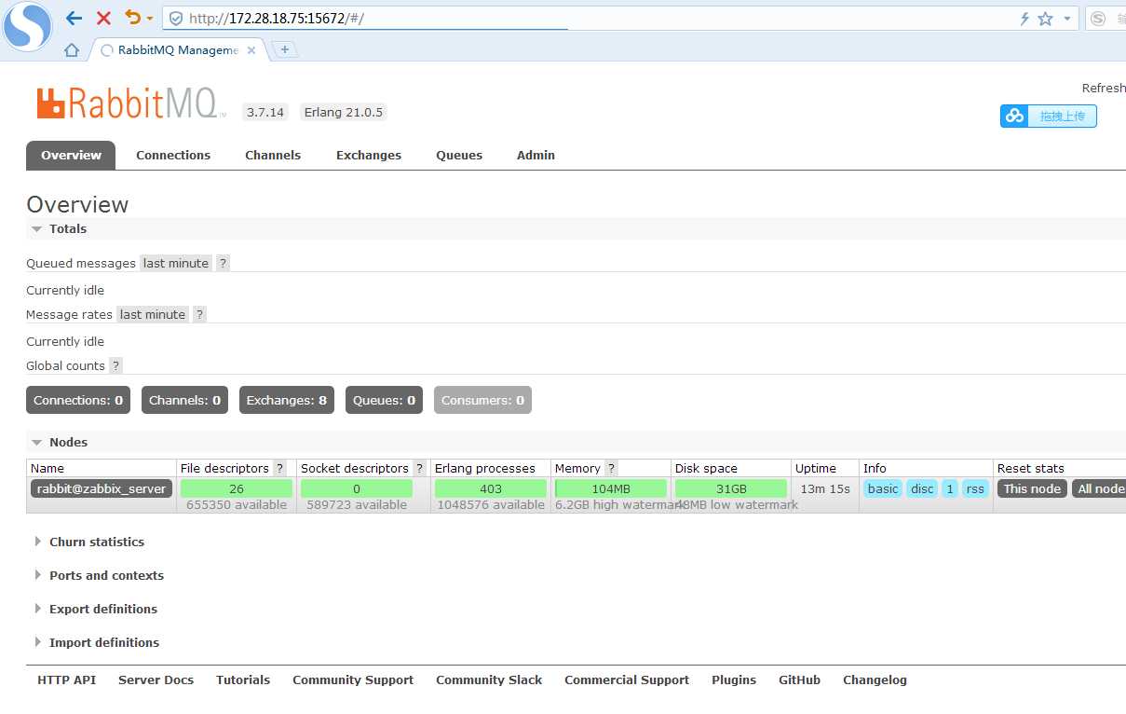Click the 'disc' info tag
This screenshot has width=1126, height=714.
coord(922,488)
